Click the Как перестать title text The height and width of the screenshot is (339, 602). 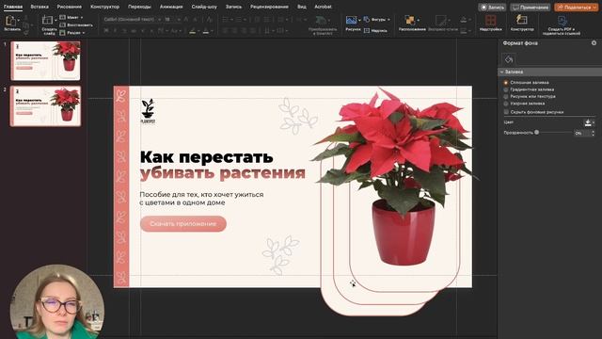tap(207, 157)
